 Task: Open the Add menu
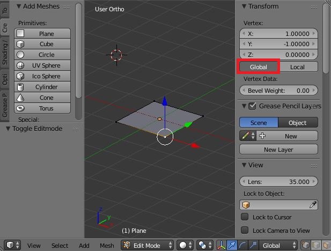pyautogui.click(x=84, y=246)
